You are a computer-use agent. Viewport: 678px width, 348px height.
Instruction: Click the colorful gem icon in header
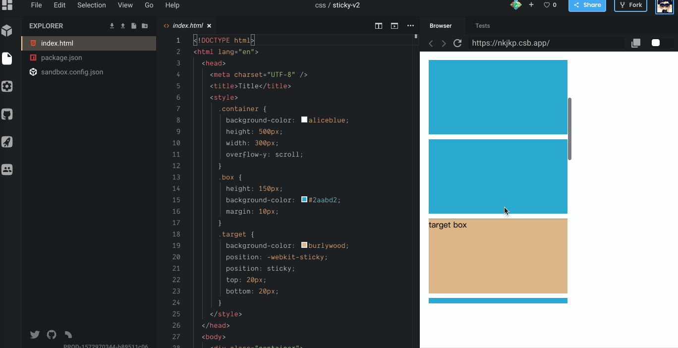pyautogui.click(x=516, y=5)
